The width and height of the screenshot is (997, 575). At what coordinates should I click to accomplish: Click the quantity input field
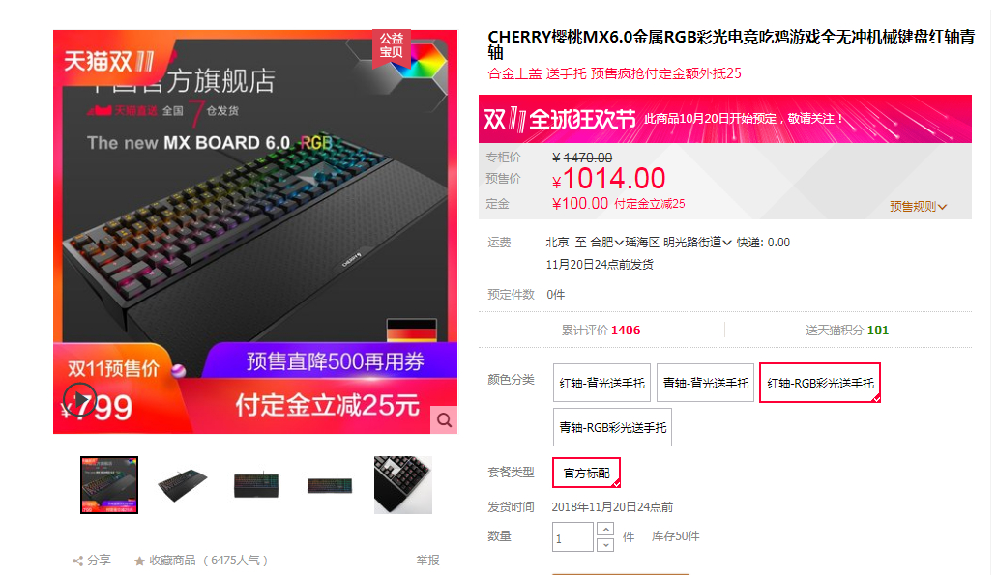tap(572, 537)
